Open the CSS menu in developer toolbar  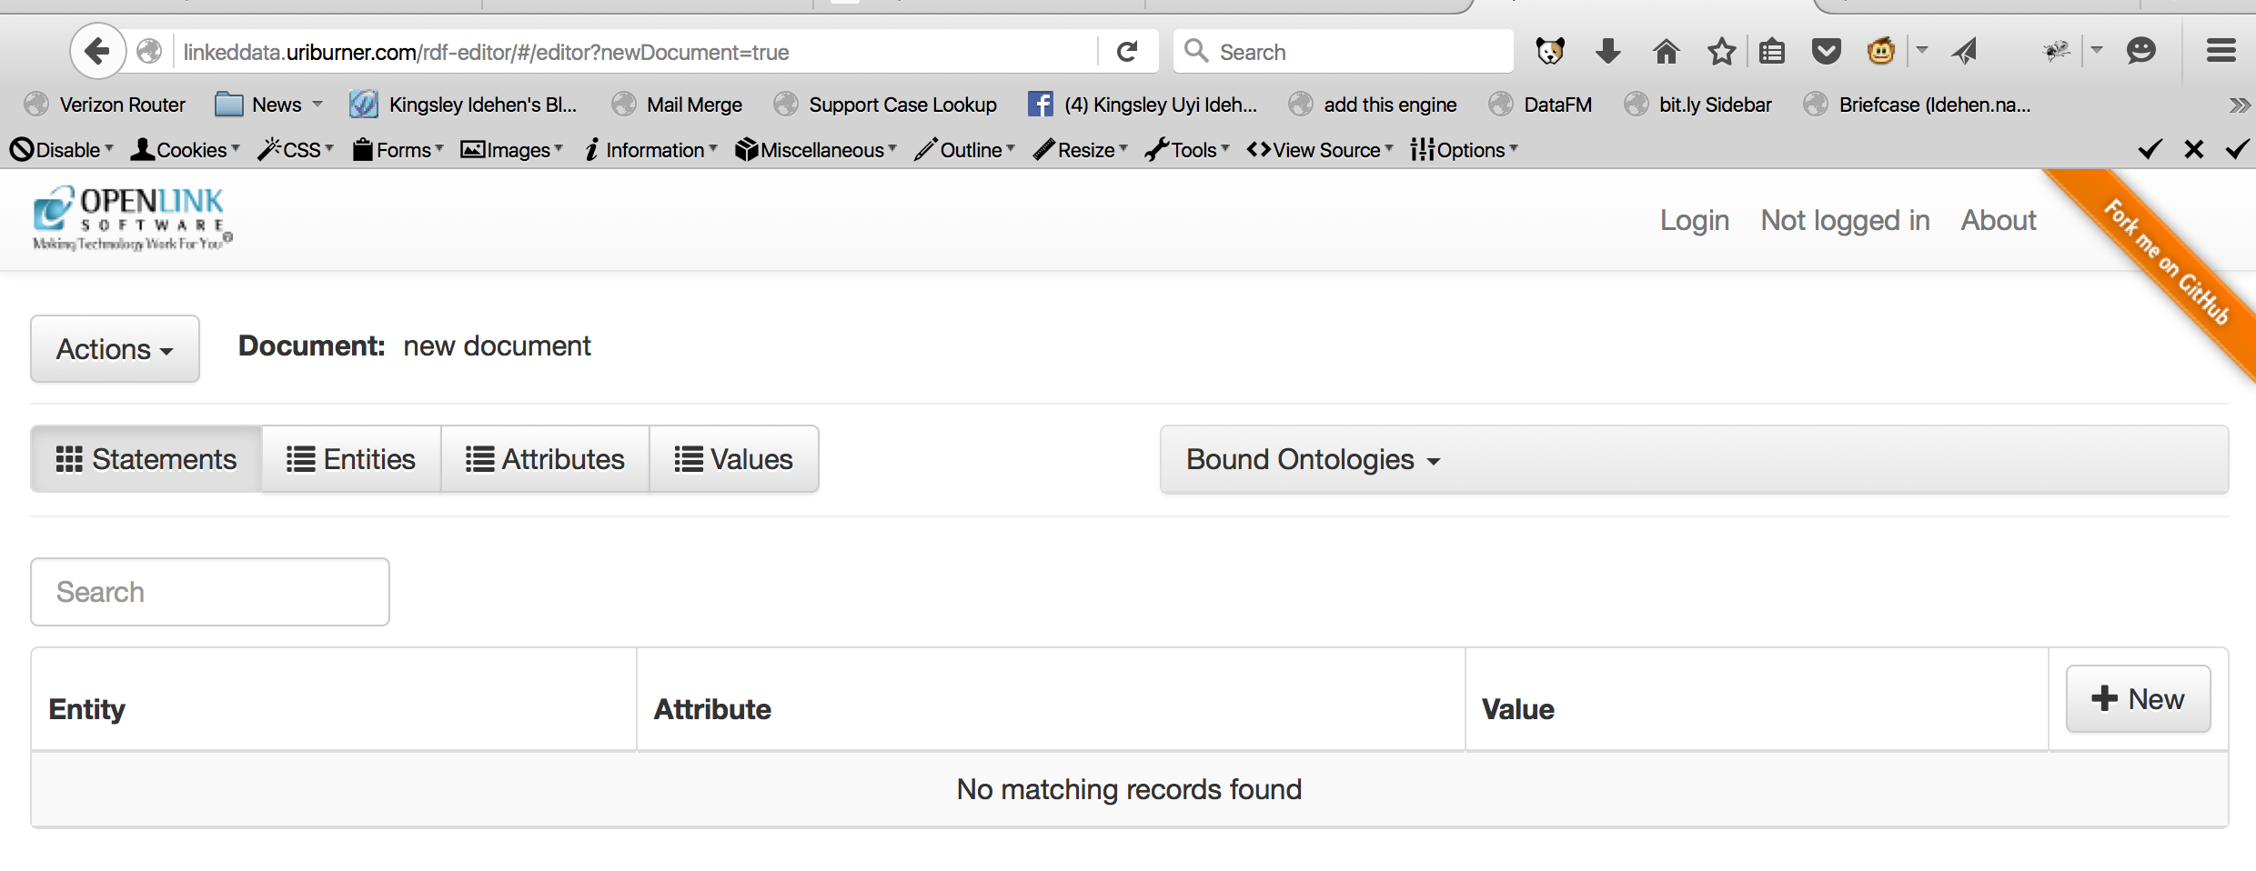297,150
